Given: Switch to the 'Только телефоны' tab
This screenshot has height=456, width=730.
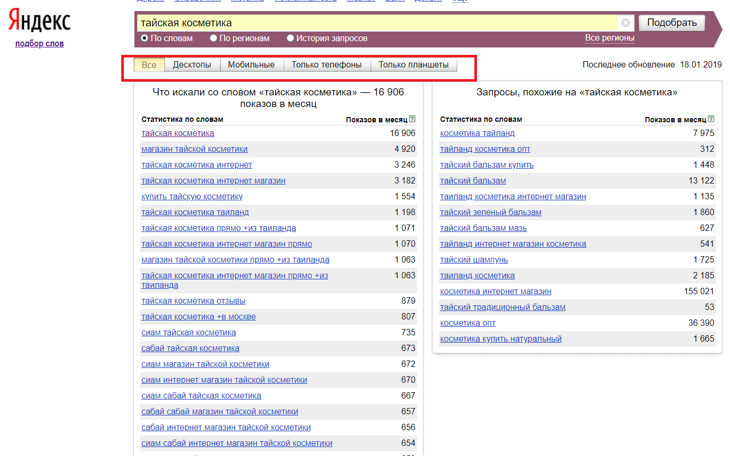Looking at the screenshot, I should pyautogui.click(x=327, y=65).
